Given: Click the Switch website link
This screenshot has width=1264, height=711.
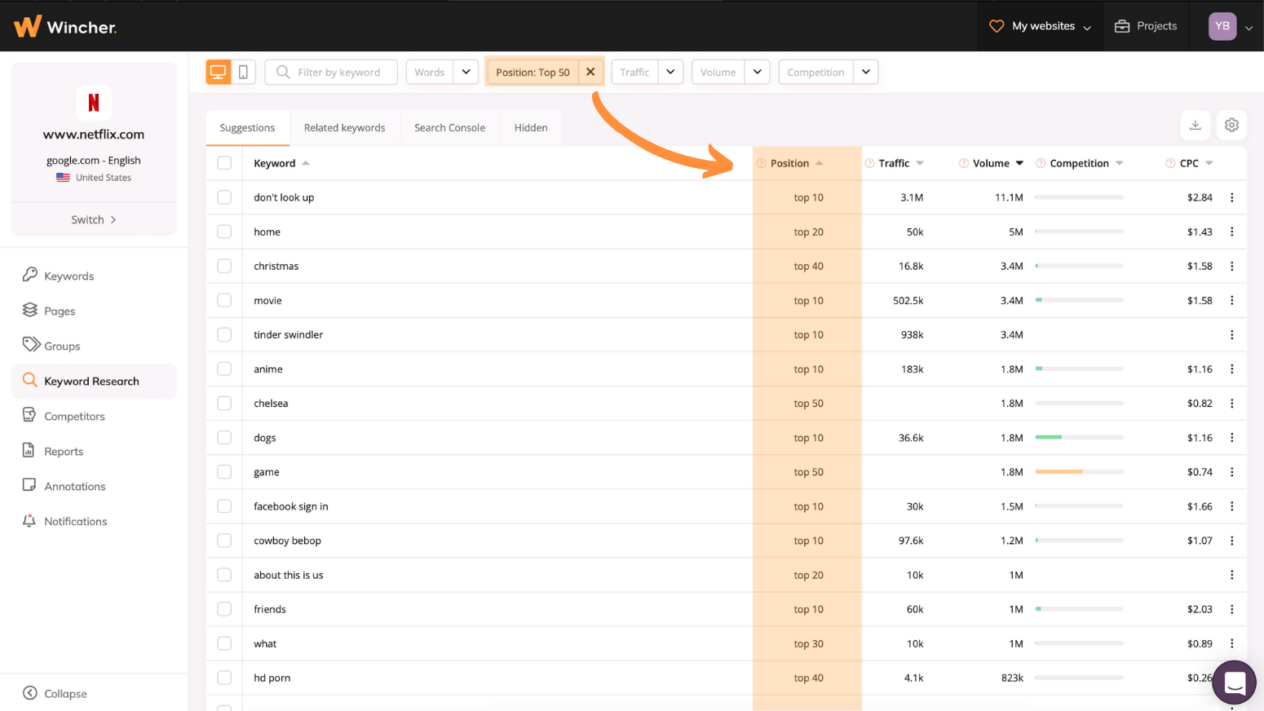Looking at the screenshot, I should [93, 219].
